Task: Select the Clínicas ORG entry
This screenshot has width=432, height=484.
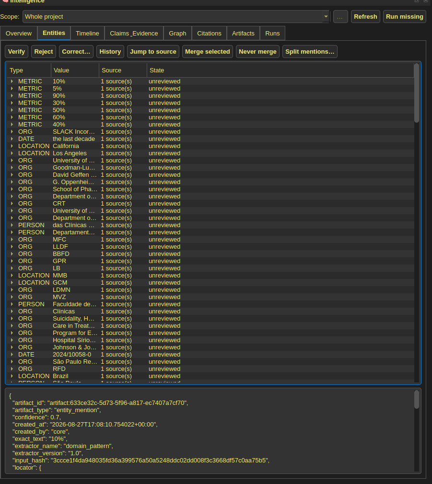Action: pyautogui.click(x=64, y=311)
